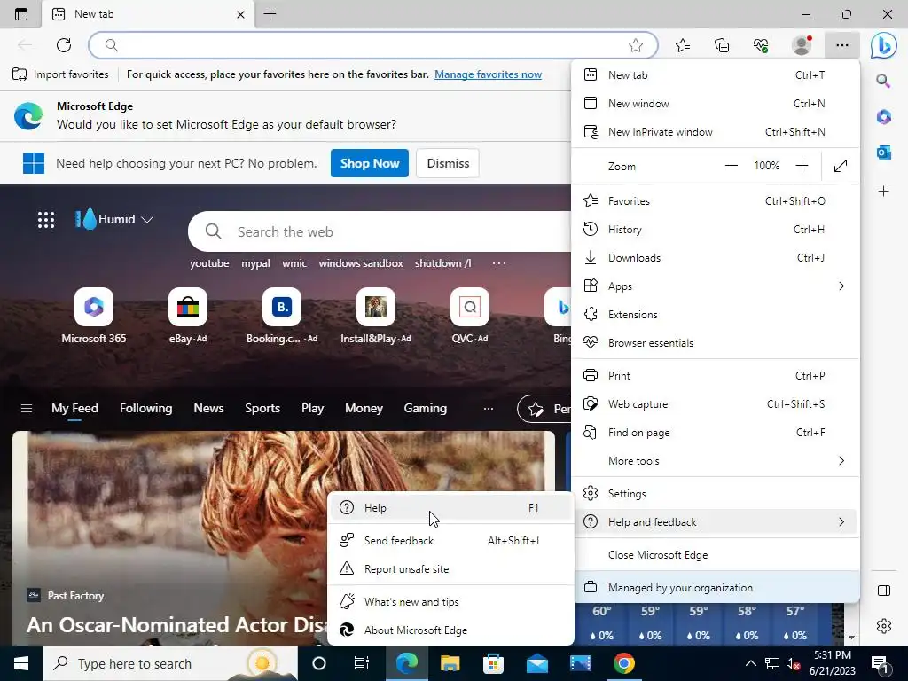Switch to the Sports feed tab
Viewport: 908px width, 681px height.
262,408
